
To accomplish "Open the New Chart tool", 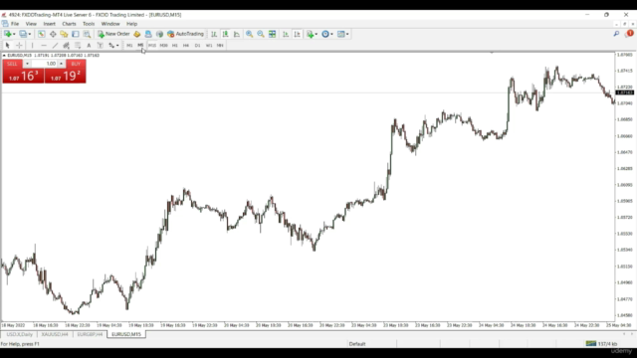I will [7, 34].
